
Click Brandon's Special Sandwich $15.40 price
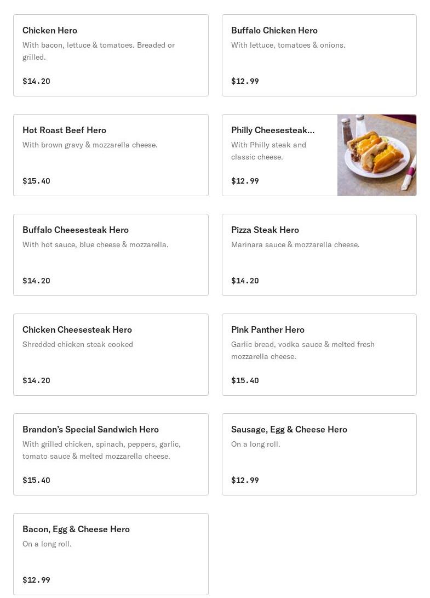pyautogui.click(x=36, y=480)
